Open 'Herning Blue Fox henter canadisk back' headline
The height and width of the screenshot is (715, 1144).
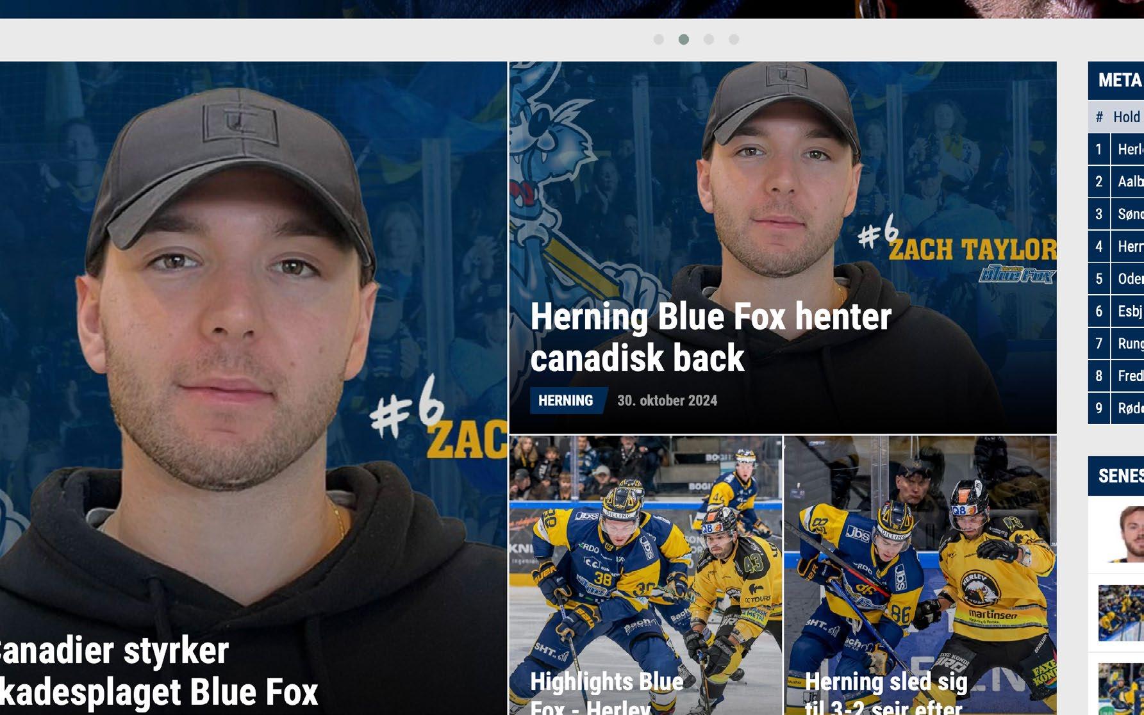click(711, 337)
